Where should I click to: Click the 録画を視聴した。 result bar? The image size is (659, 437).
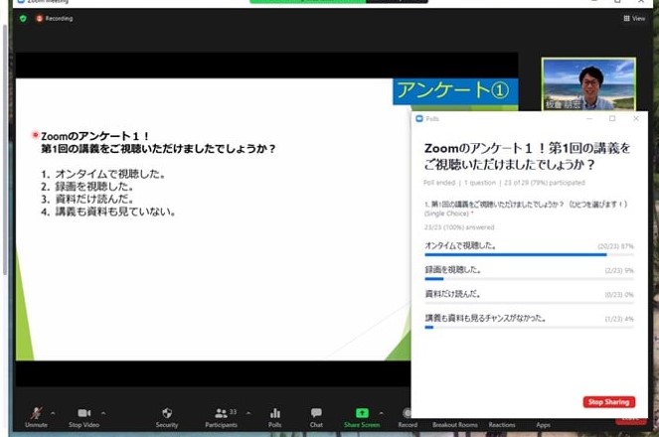coord(529,279)
